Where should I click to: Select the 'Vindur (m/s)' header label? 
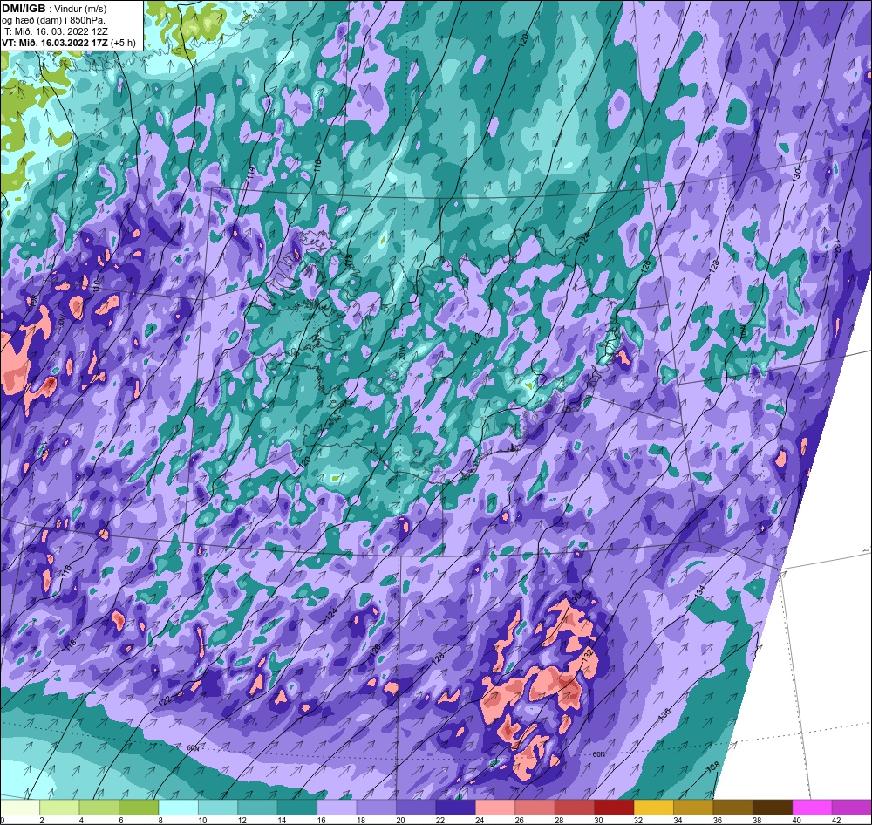[x=82, y=9]
